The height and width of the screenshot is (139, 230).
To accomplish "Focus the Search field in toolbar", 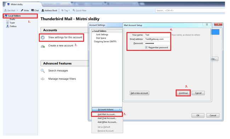I will pyautogui.click(x=190, y=10).
